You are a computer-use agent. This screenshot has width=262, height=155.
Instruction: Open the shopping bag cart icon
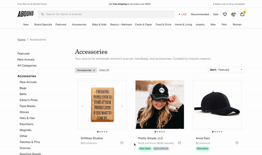tap(242, 14)
